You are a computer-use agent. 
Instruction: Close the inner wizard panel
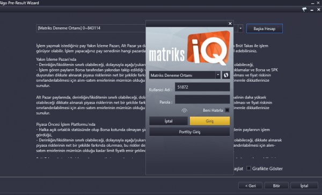pyautogui.click(x=318, y=10)
